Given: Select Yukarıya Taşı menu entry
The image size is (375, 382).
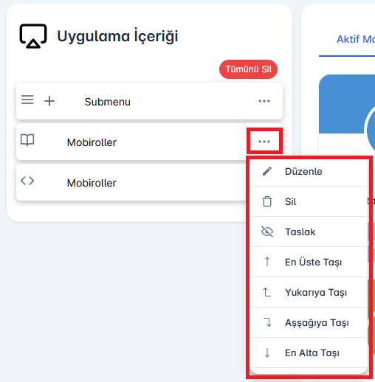Looking at the screenshot, I should pyautogui.click(x=309, y=292).
